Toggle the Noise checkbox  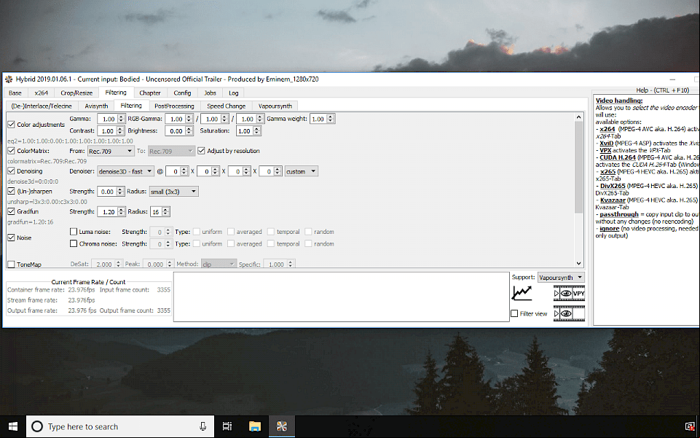click(11, 238)
